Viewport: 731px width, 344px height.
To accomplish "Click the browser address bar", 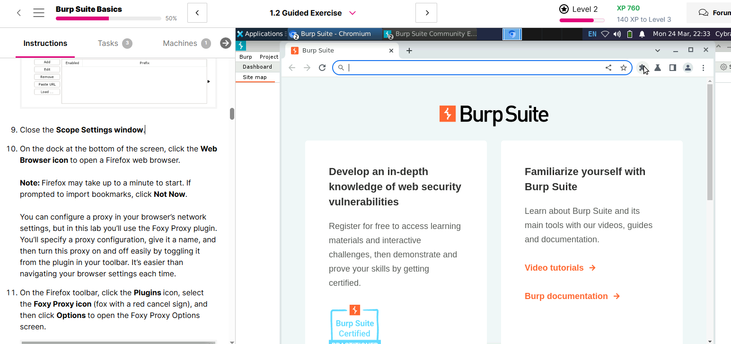I will (x=473, y=68).
